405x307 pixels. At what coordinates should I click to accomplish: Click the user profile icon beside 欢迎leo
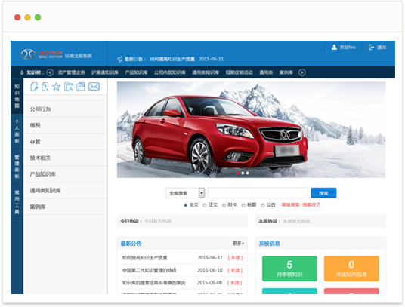tap(334, 48)
